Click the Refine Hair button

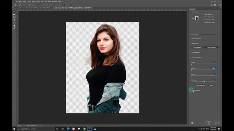(67, 5)
